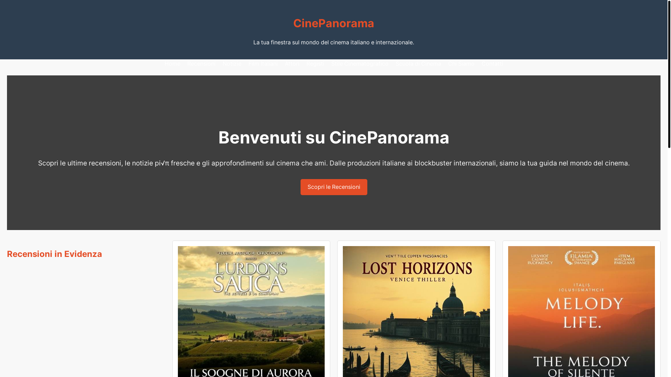
Task: Click the CinePanorama site title
Action: click(333, 23)
